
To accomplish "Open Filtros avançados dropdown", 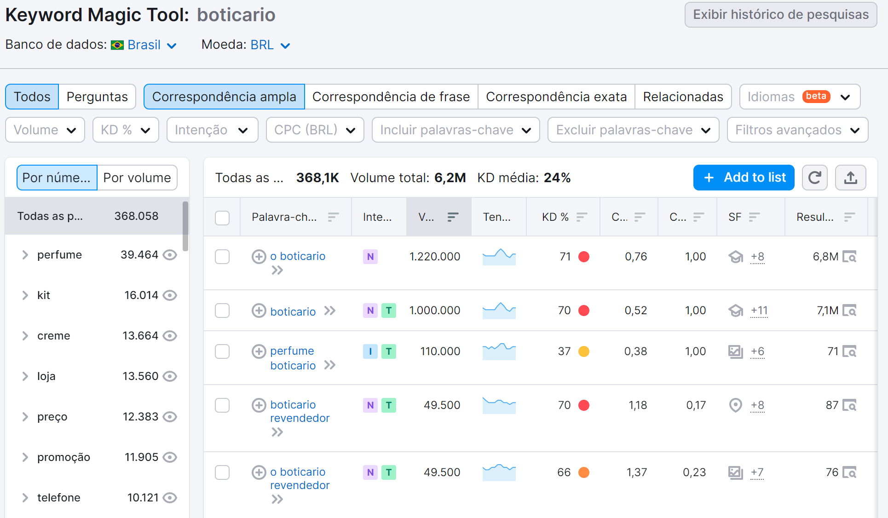I will pos(797,130).
